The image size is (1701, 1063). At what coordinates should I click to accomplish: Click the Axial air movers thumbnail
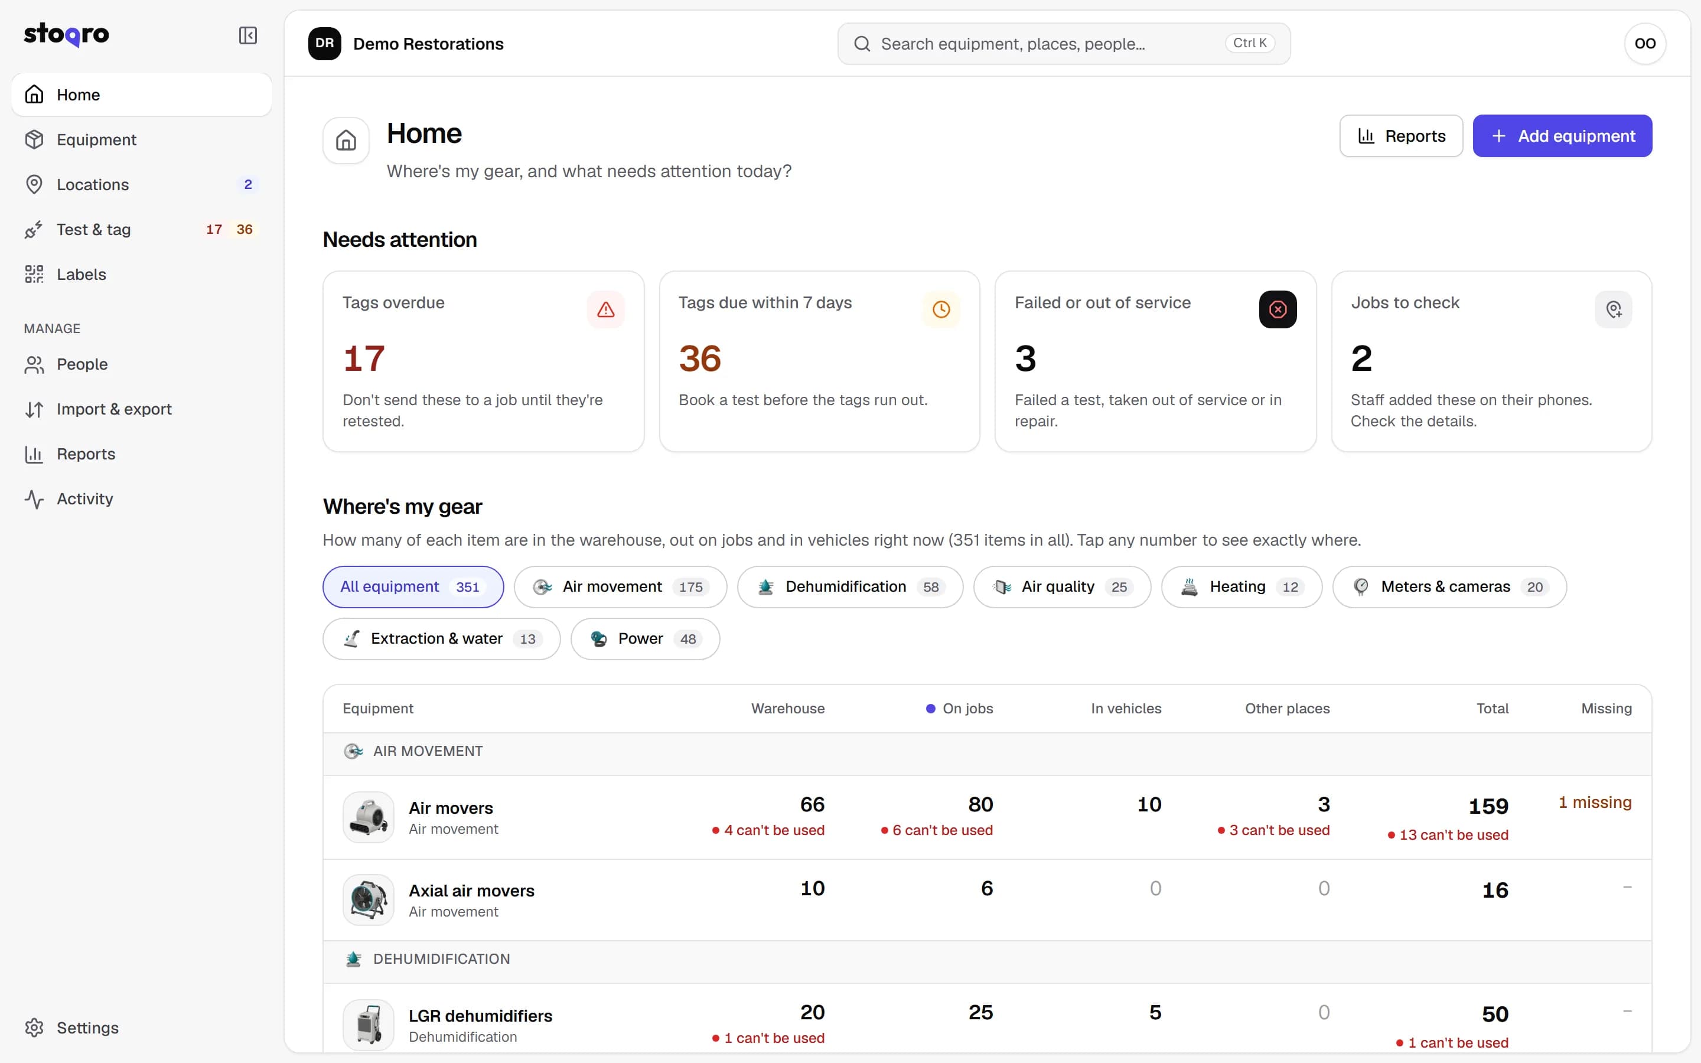[369, 900]
